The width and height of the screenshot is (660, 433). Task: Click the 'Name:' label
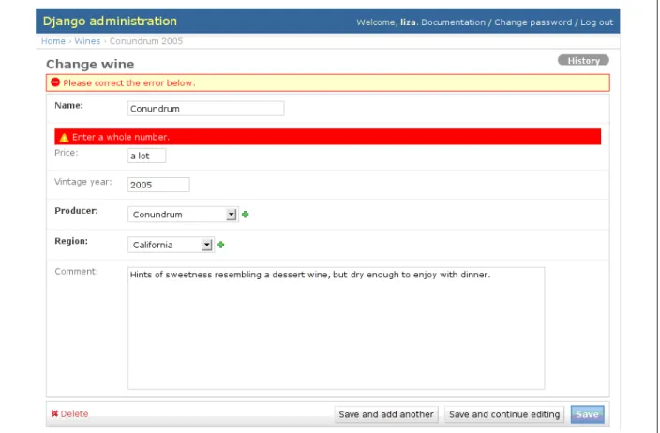point(68,106)
